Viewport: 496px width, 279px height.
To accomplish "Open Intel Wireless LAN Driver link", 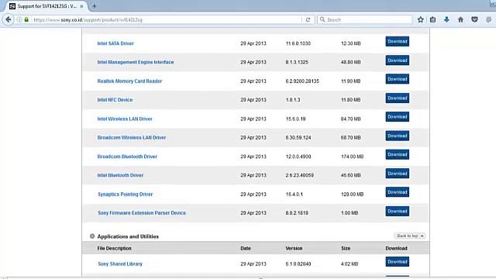I will pyautogui.click(x=125, y=119).
